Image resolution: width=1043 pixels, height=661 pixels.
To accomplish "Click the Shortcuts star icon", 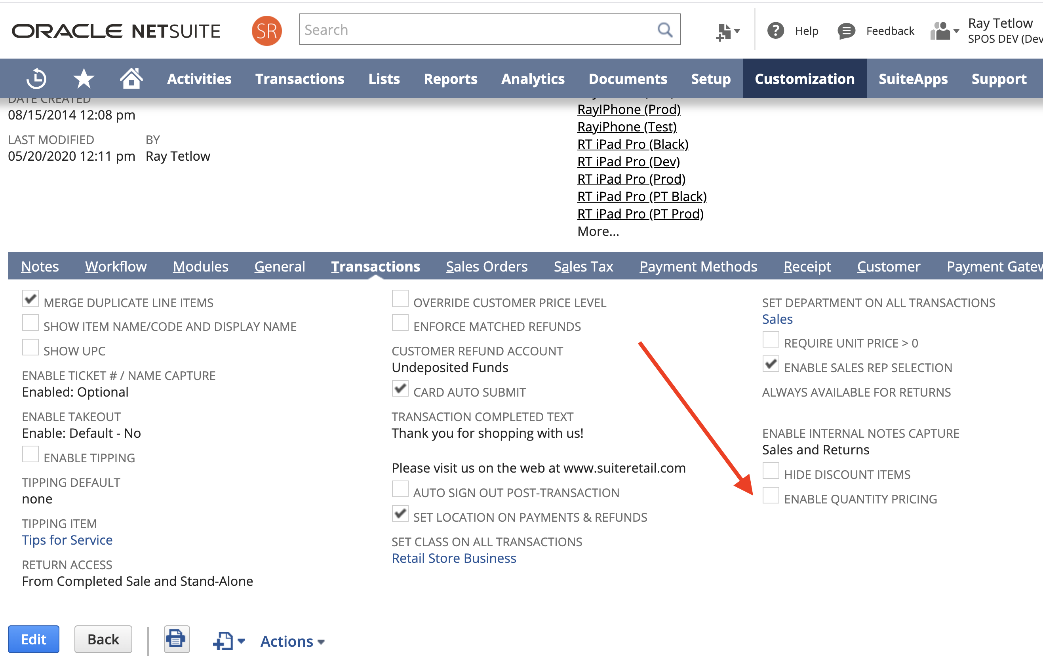I will (x=84, y=79).
